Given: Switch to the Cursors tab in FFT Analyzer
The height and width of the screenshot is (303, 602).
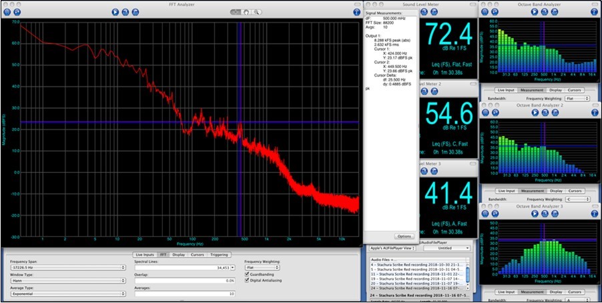Looking at the screenshot, I should point(197,254).
